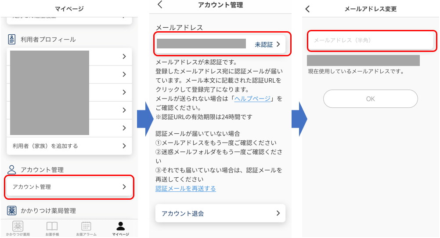440x238 pixels.
Task: Click 現在使用しているメールアドレスです。 caption
Action: (x=356, y=71)
